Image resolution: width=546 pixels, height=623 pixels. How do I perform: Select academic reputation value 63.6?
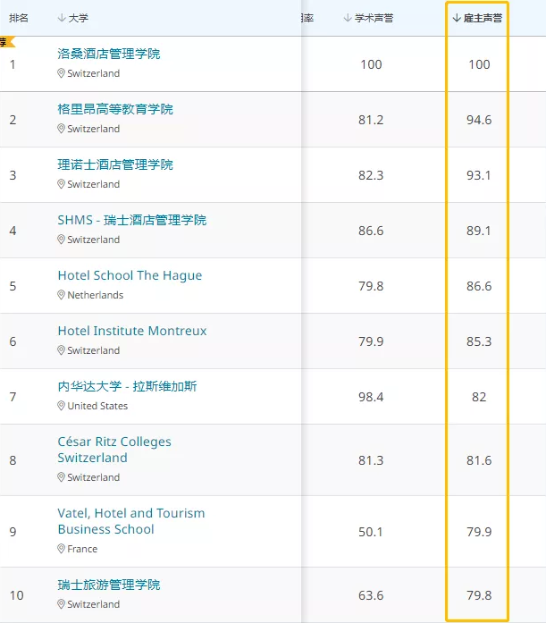(x=371, y=595)
